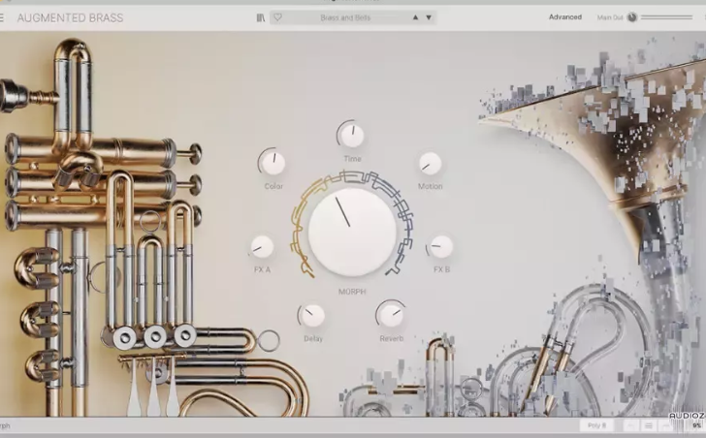Favorite the preset with the heart icon
The image size is (706, 438).
[x=277, y=17]
